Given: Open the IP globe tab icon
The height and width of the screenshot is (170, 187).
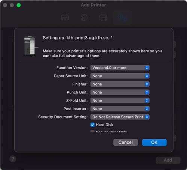Looking at the screenshot, I should pos(84,18).
